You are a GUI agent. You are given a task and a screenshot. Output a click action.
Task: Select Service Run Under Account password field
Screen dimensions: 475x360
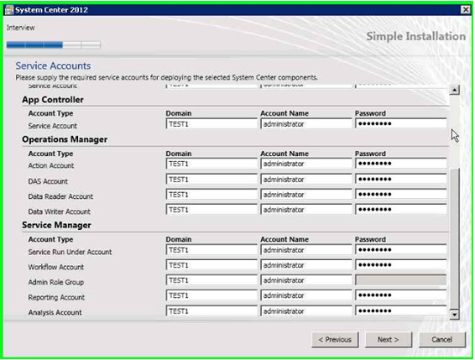click(x=401, y=250)
